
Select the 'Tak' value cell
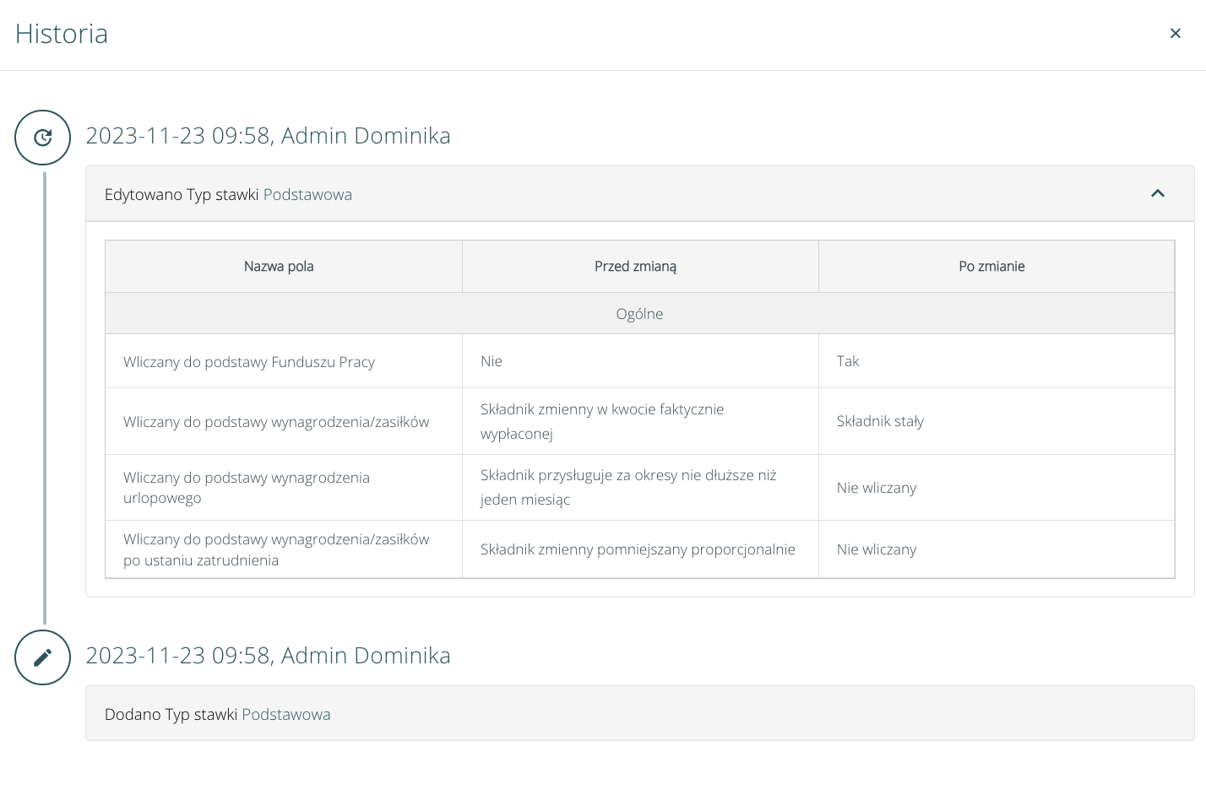coord(848,361)
